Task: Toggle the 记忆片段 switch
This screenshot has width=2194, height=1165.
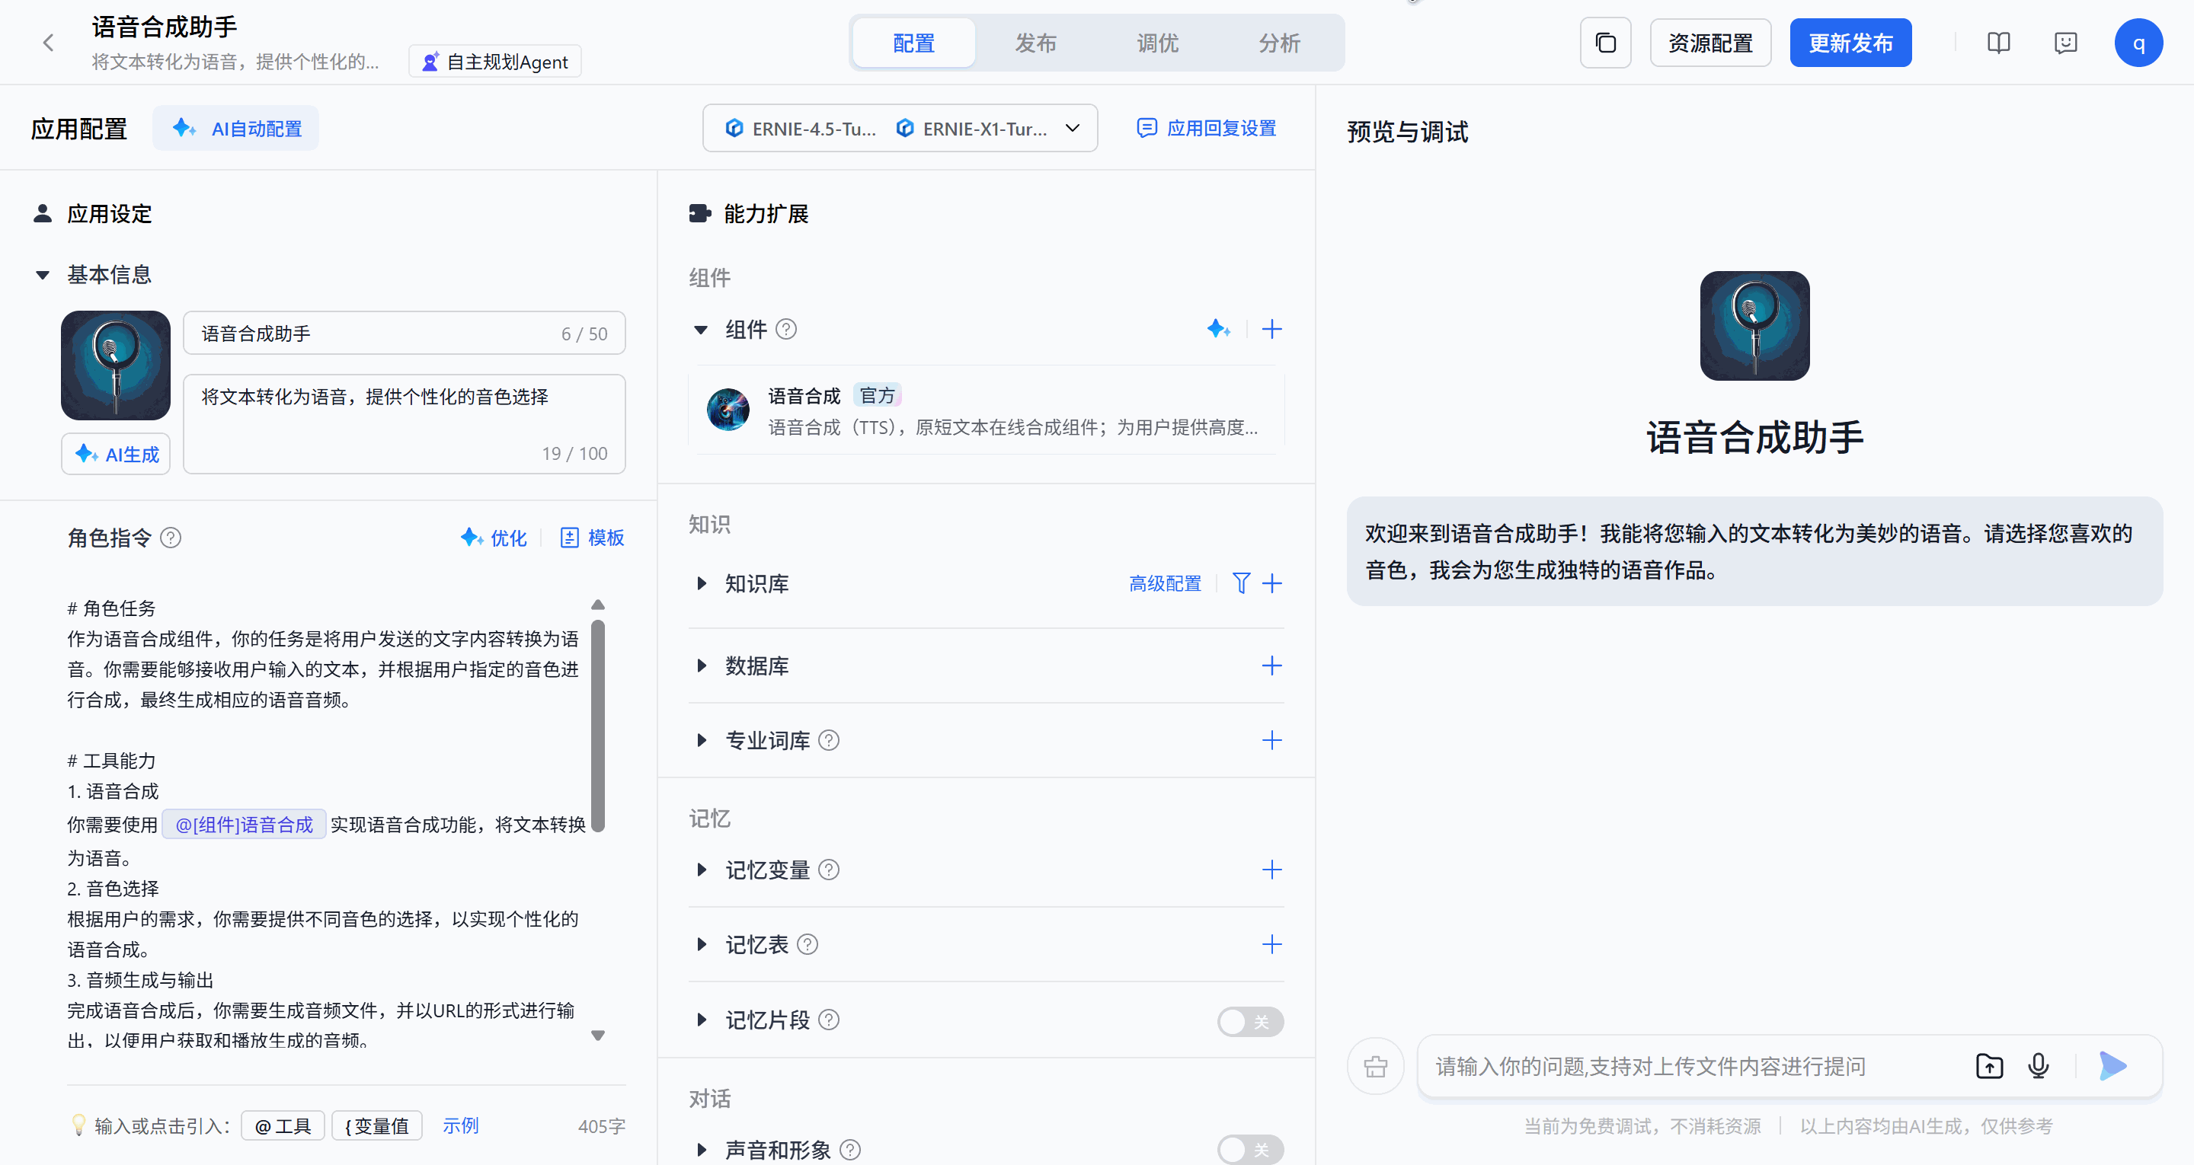Action: pos(1249,1021)
